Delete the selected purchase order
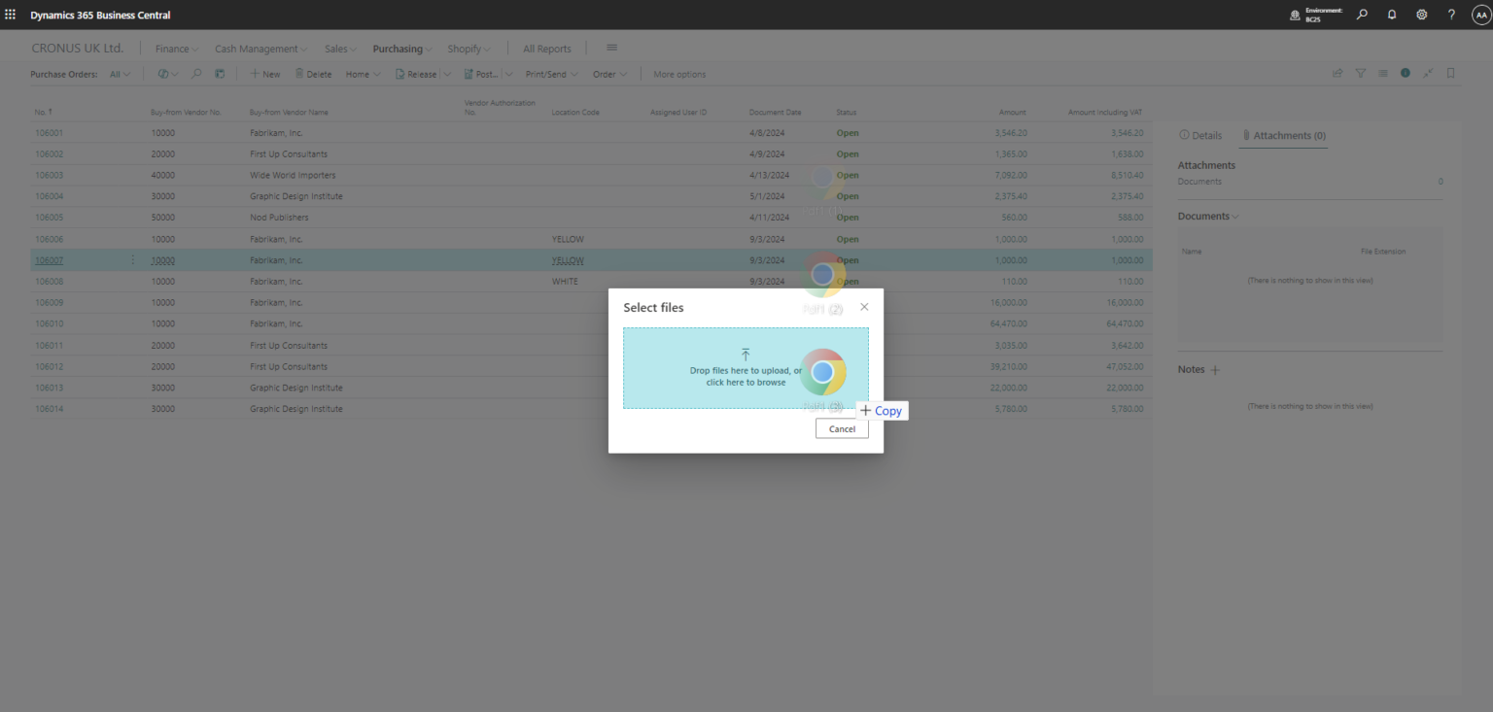The image size is (1493, 712). tap(313, 73)
